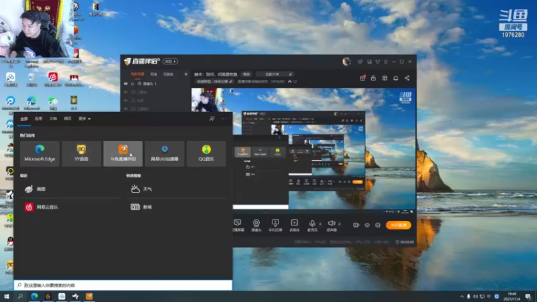Toggle visibility of the third source row
Image resolution: width=537 pixels, height=302 pixels.
[126, 100]
